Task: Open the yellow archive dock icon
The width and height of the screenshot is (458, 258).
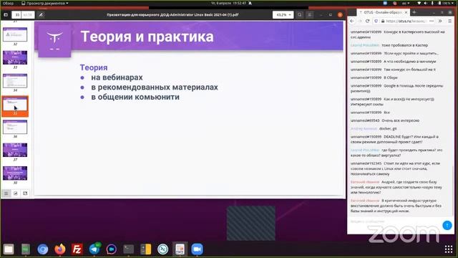Action: point(146,249)
